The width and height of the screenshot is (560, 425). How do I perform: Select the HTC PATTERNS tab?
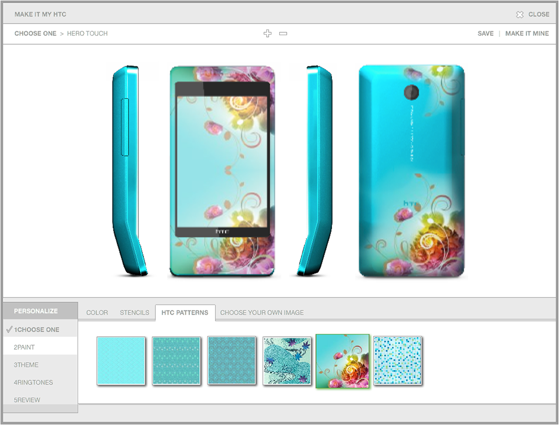185,313
